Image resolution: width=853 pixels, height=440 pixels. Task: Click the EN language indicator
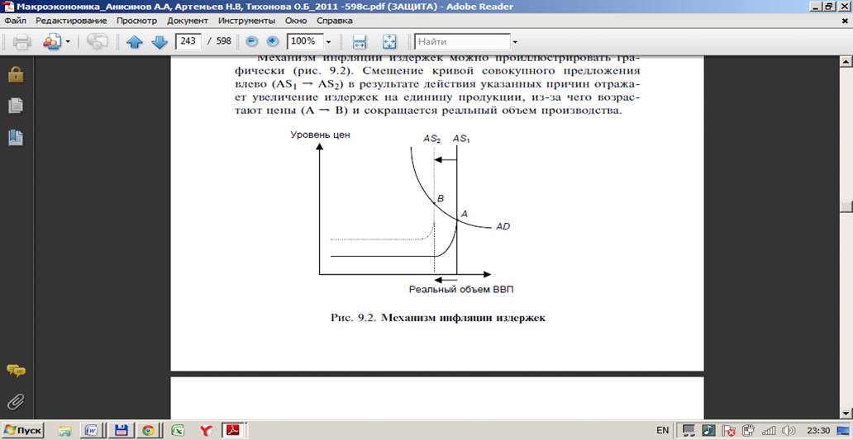(662, 430)
